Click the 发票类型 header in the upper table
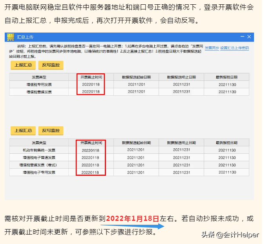265x244 pixels. point(39,77)
